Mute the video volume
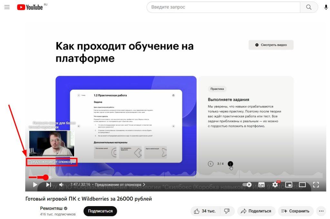Viewport: 330px width, 219px height. (61, 184)
